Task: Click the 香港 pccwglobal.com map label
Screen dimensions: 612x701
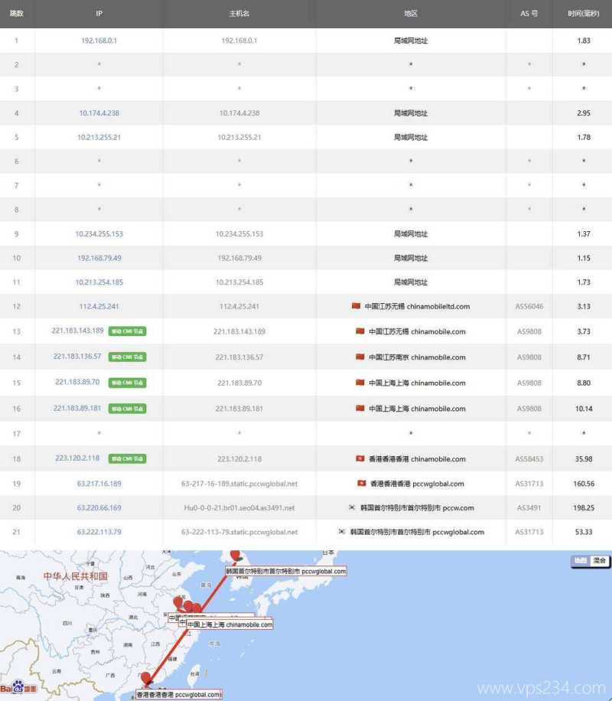Action: tap(179, 695)
